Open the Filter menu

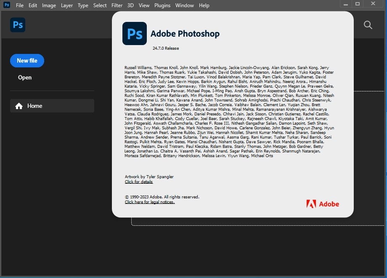pyautogui.click(x=117, y=5)
